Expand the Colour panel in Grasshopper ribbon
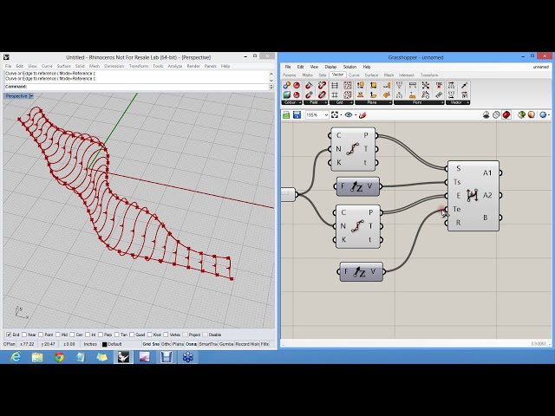The image size is (555, 416). coord(300,102)
